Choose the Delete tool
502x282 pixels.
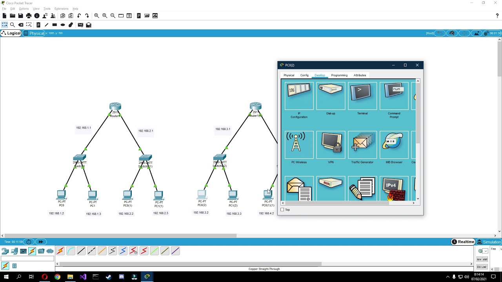pyautogui.click(x=21, y=25)
